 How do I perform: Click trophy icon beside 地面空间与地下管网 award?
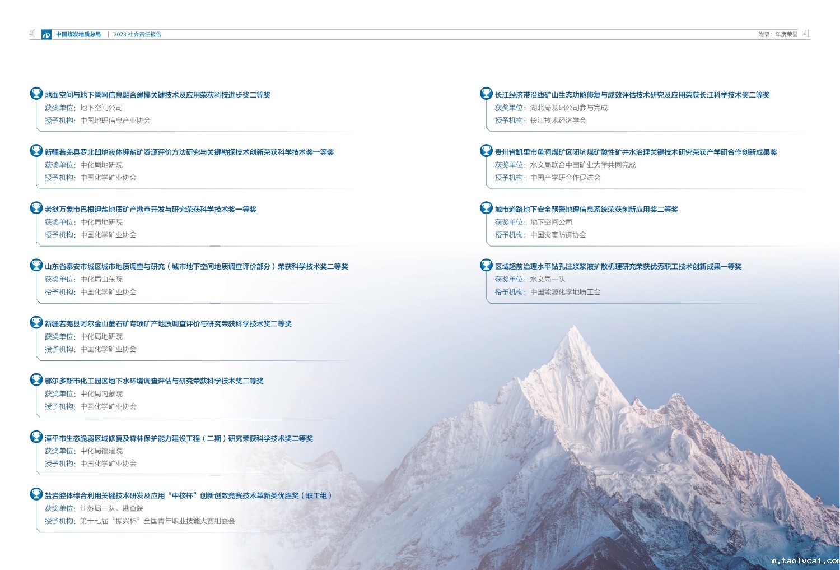pos(36,94)
